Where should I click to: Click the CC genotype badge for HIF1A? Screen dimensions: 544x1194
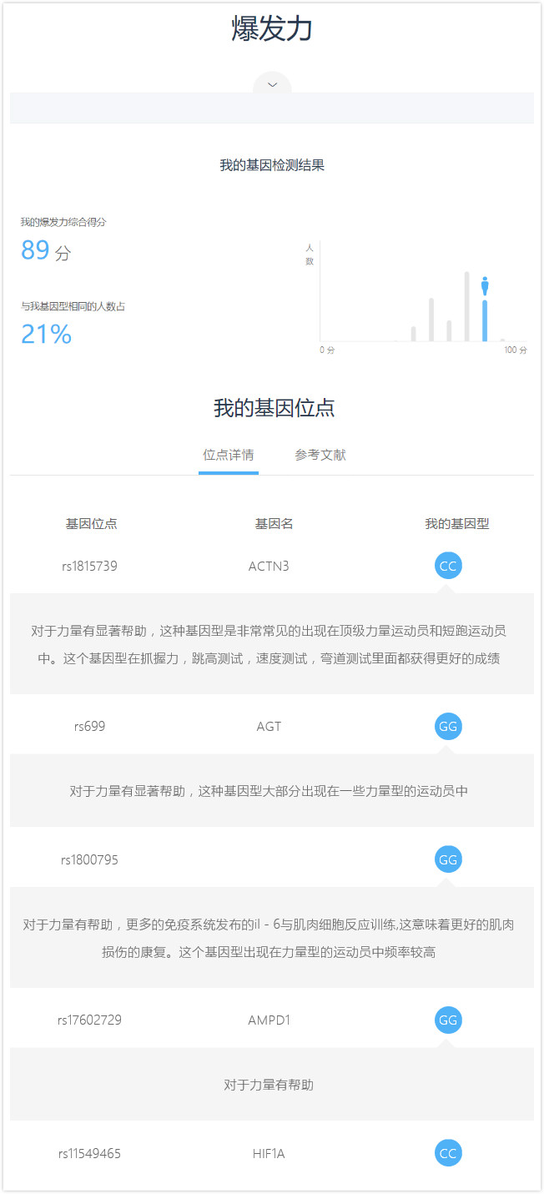[x=448, y=1153]
